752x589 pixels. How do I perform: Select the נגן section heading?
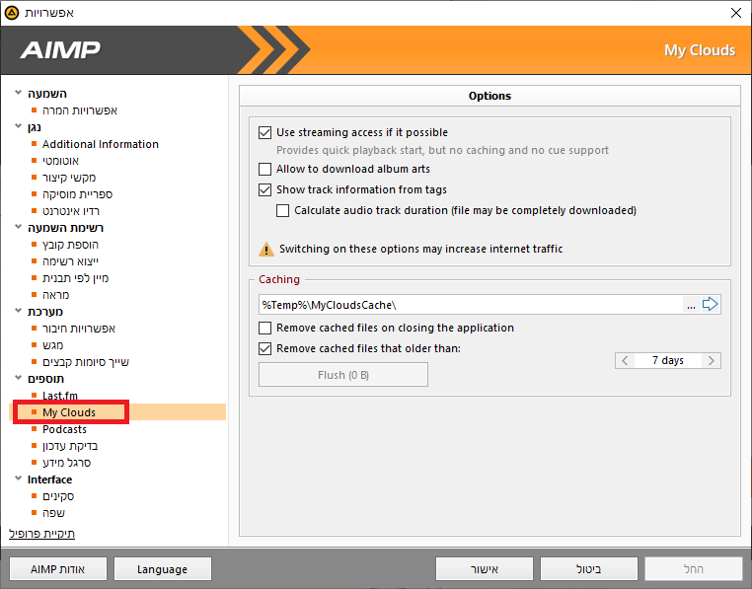tap(35, 127)
